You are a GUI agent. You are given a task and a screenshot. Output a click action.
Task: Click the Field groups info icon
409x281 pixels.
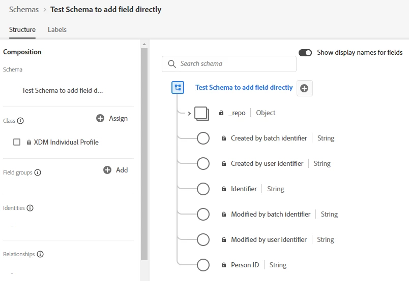[x=38, y=173]
